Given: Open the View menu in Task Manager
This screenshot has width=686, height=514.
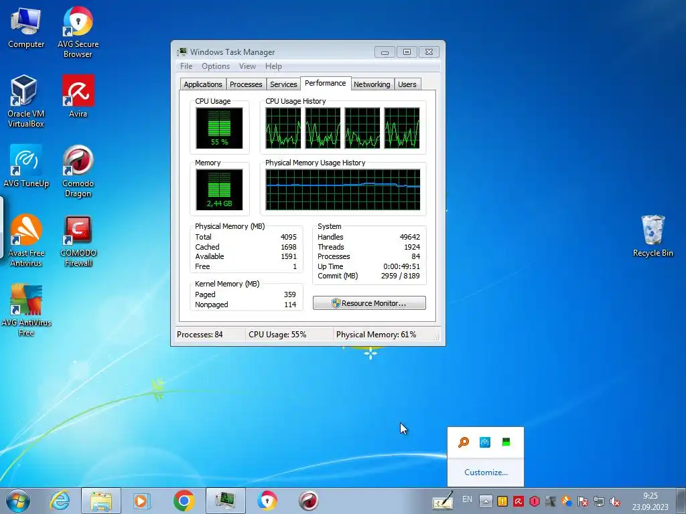Looking at the screenshot, I should pyautogui.click(x=247, y=66).
